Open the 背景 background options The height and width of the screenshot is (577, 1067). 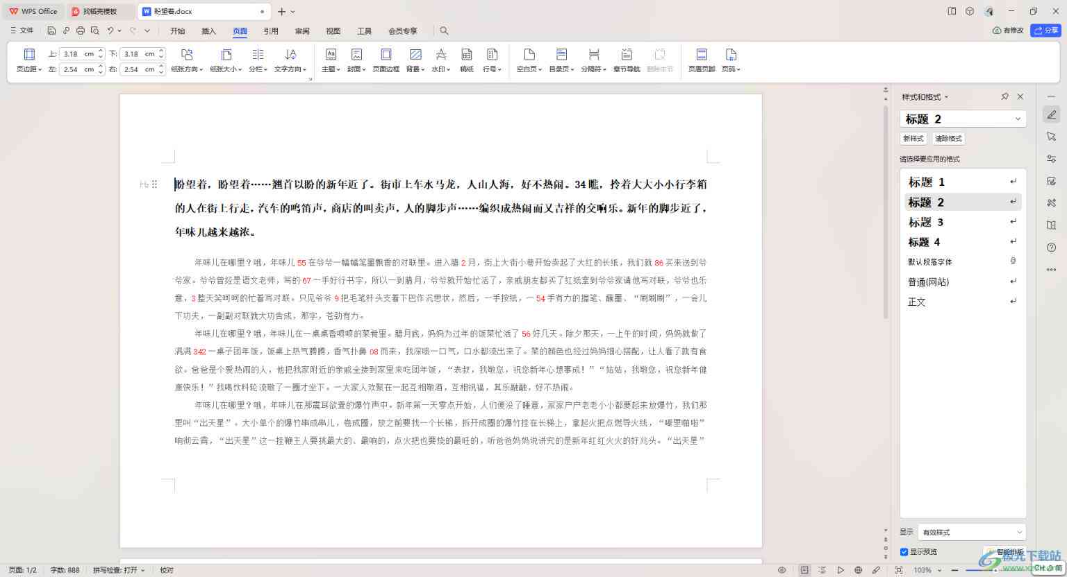415,60
